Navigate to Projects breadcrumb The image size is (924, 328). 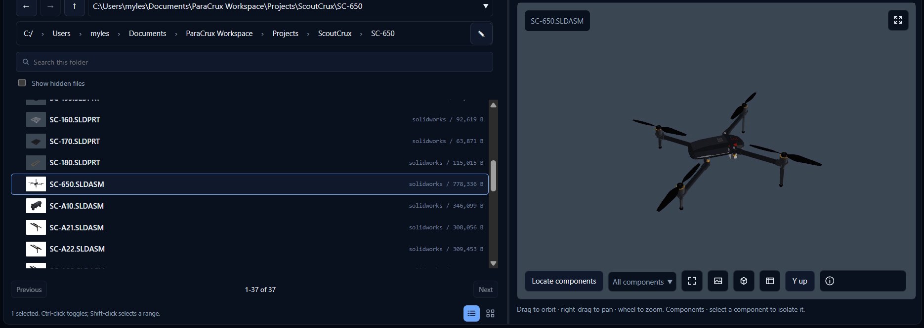285,34
